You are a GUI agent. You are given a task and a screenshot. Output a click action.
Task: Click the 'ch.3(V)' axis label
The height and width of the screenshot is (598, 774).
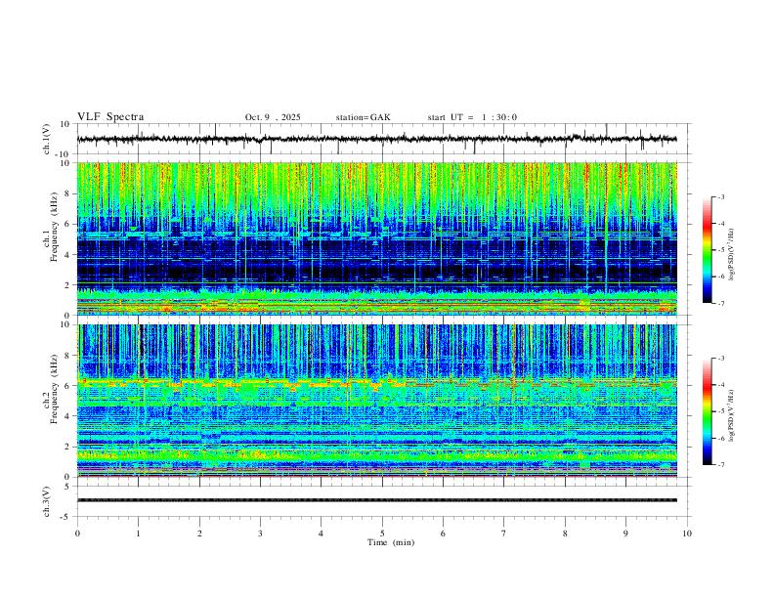[x=47, y=501]
